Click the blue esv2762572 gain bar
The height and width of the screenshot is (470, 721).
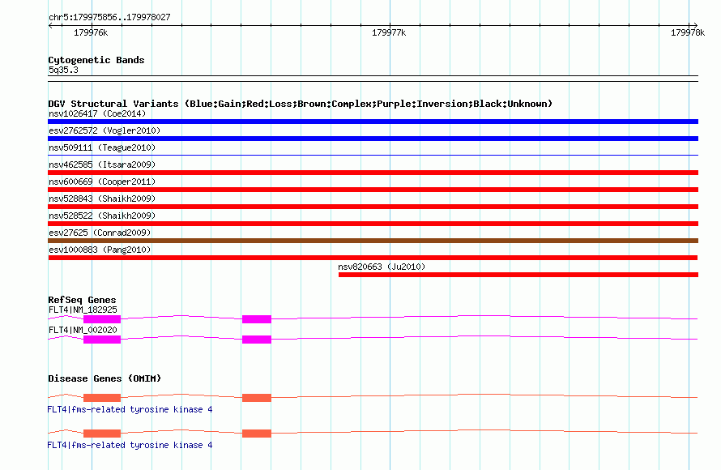373,139
